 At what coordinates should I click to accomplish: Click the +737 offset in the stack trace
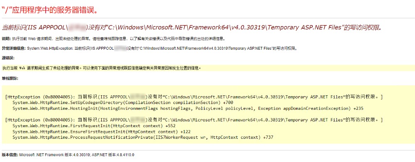click(x=269, y=138)
